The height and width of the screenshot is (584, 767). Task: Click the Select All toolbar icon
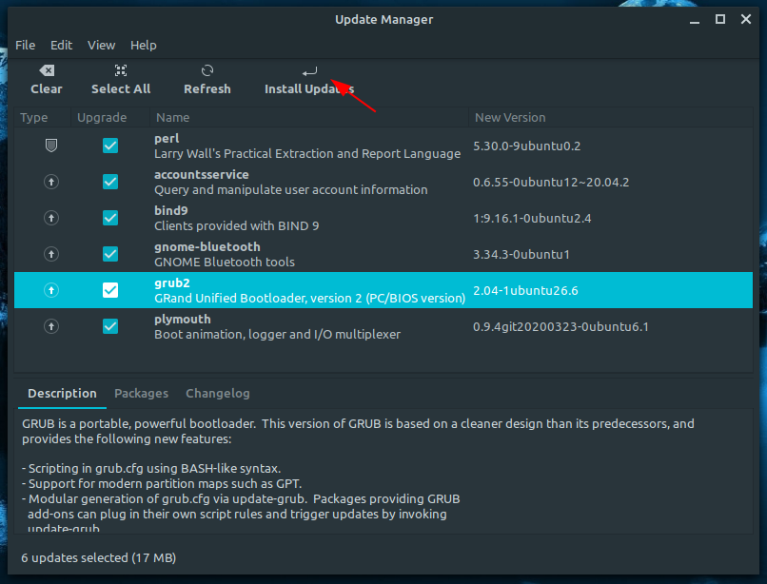[x=121, y=71]
